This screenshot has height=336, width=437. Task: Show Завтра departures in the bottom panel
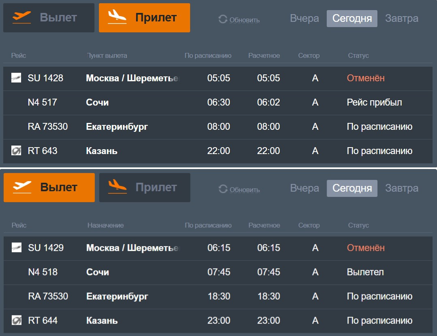coord(402,188)
